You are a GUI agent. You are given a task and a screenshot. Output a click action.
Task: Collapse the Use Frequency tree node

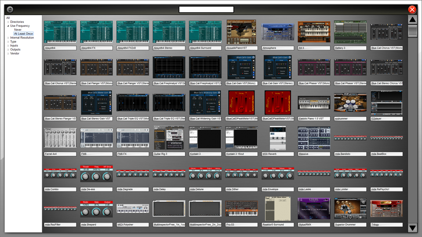click(8, 26)
